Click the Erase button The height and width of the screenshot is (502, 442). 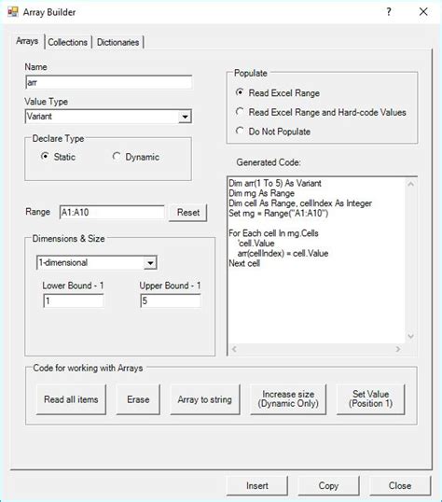pyautogui.click(x=138, y=399)
